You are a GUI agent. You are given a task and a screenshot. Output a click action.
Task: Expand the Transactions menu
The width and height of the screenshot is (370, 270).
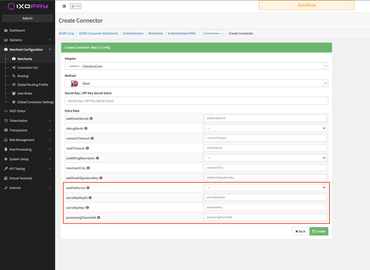point(28,130)
